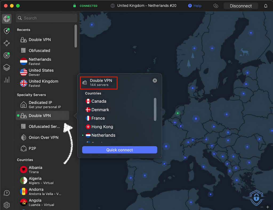Click the Obfuscated Servers maze icon
The height and width of the screenshot is (210, 273).
pos(23,126)
